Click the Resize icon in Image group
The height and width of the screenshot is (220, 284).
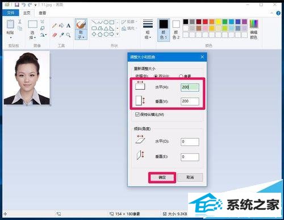43,28
